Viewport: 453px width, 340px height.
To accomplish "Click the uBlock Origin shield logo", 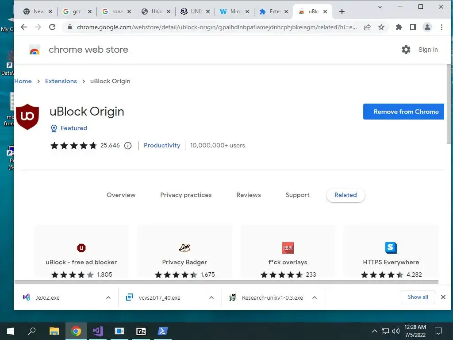I will 27,117.
